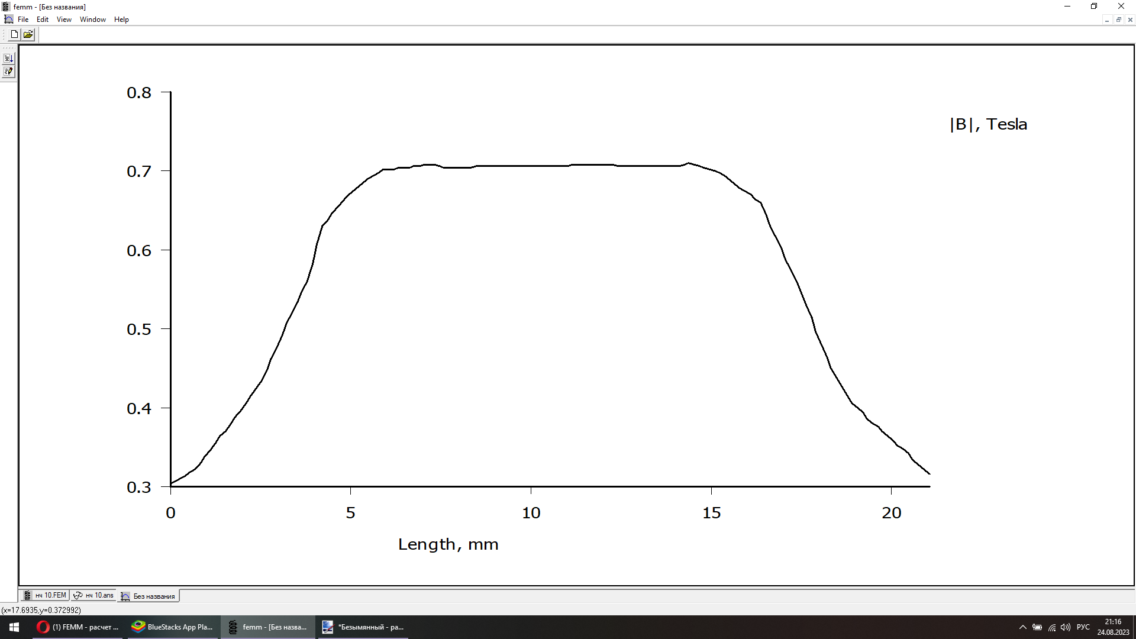Click the Wi-Fi network tray icon
Viewport: 1136px width, 639px height.
pyautogui.click(x=1052, y=627)
